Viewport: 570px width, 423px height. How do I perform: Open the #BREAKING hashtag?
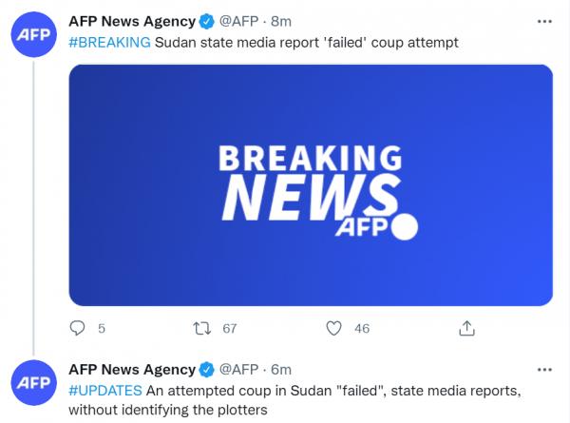coord(109,42)
